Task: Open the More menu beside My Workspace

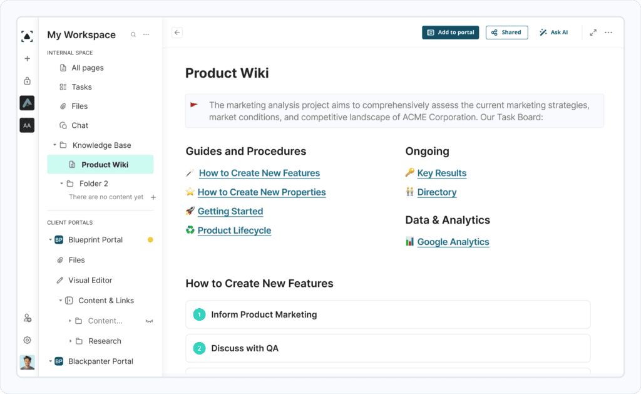Action: tap(146, 35)
